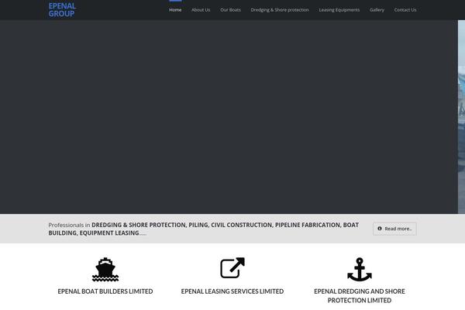Image resolution: width=465 pixels, height=310 pixels.
Task: Open EPENAL DREDGING AND SHORE PROTECTION LIMITED heading
Action: coord(360,296)
